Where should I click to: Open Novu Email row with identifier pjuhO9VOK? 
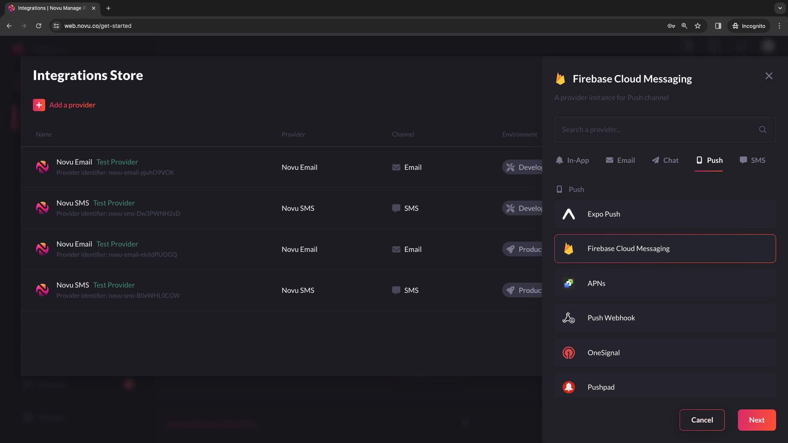[281, 167]
